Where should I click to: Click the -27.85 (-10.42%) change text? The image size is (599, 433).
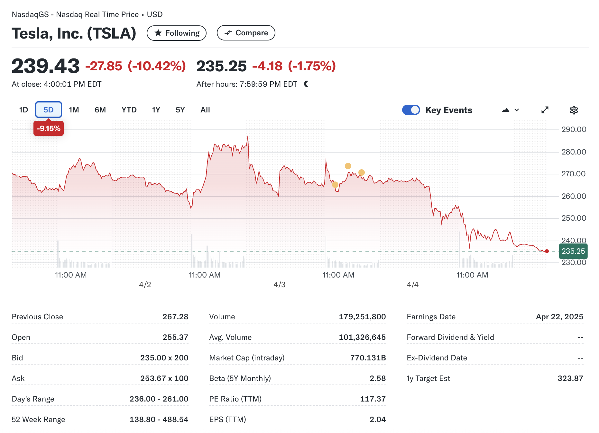coord(135,66)
